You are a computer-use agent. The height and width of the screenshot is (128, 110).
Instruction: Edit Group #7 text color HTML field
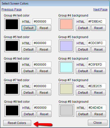(x=42, y=86)
